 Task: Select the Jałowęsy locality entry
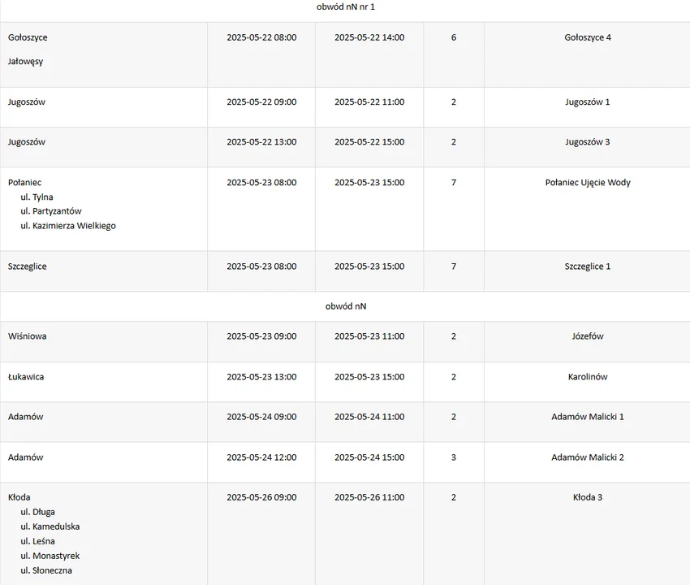tap(26, 62)
